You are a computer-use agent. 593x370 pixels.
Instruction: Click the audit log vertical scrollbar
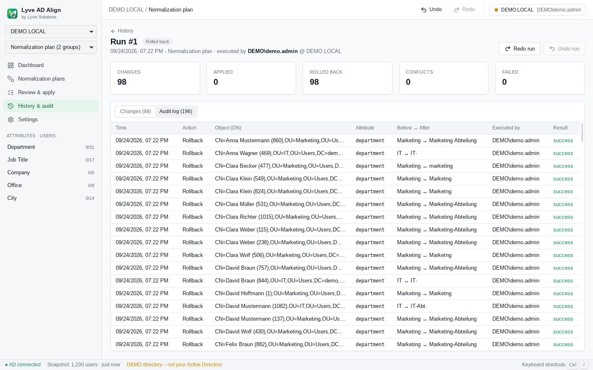[582, 132]
